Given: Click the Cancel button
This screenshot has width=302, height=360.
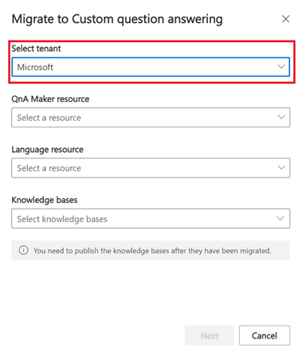Looking at the screenshot, I should [265, 335].
